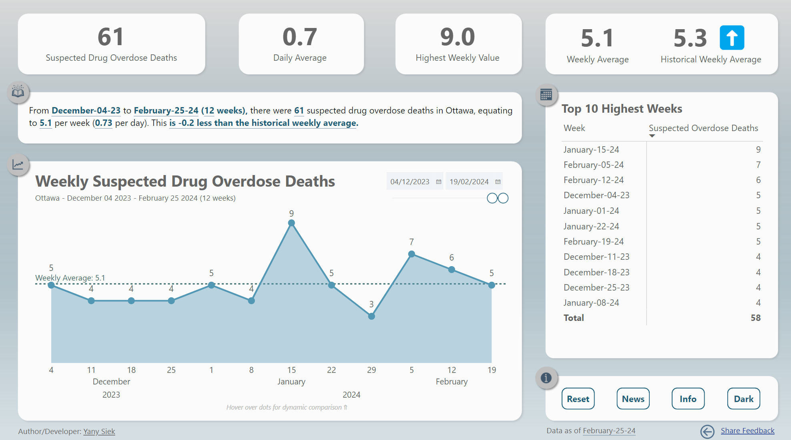Image resolution: width=791 pixels, height=440 pixels.
Task: Open the Info button
Action: point(688,399)
